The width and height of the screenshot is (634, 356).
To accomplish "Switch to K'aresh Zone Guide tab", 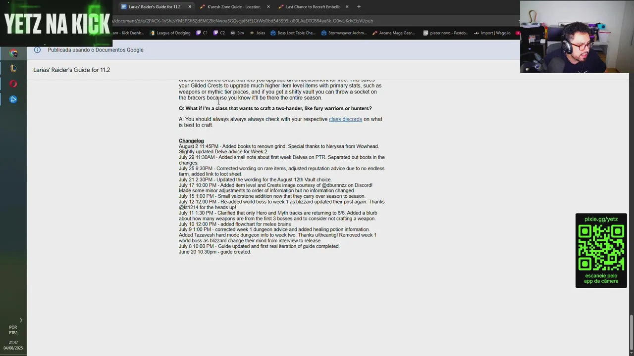I will tap(234, 7).
